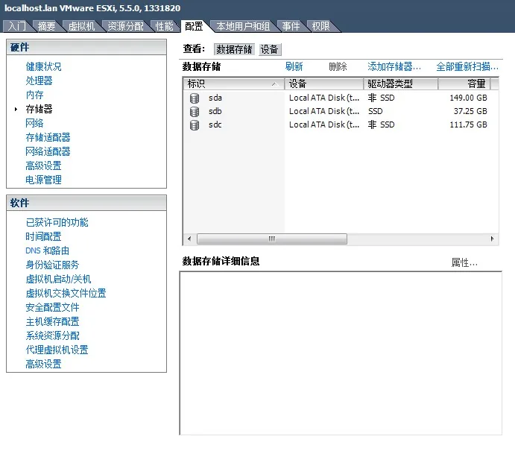
Task: Select the 数据存储 view button
Action: pyautogui.click(x=234, y=50)
